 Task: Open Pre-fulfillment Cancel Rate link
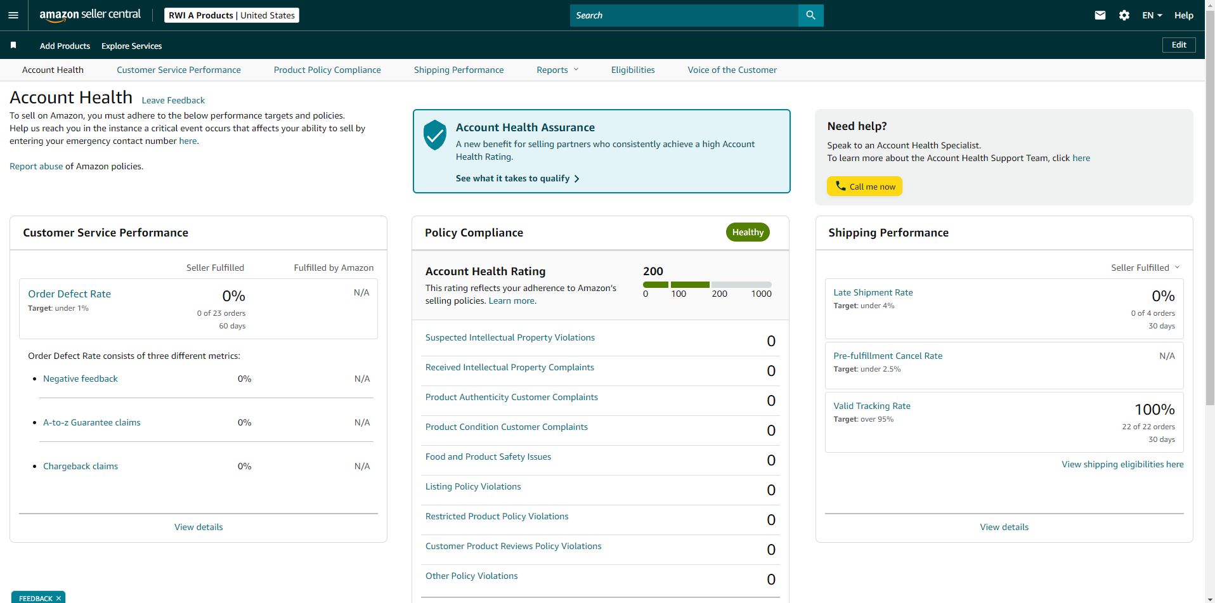[887, 356]
